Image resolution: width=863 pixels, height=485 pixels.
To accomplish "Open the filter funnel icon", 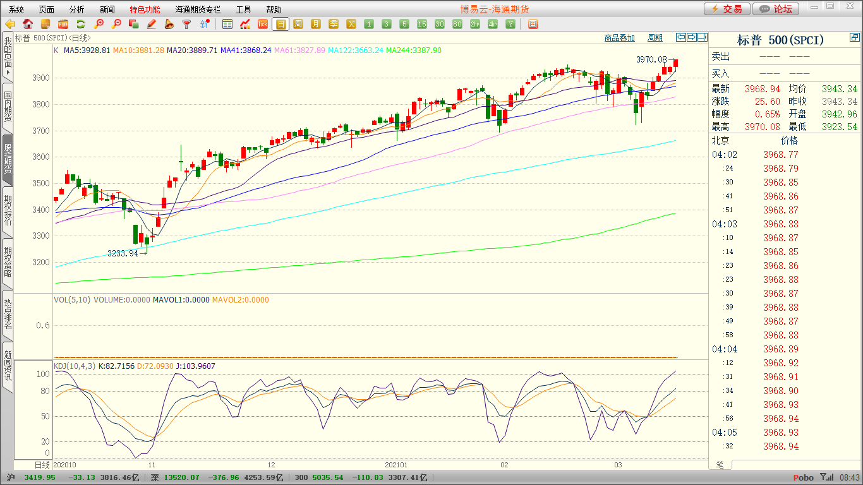I will (186, 24).
